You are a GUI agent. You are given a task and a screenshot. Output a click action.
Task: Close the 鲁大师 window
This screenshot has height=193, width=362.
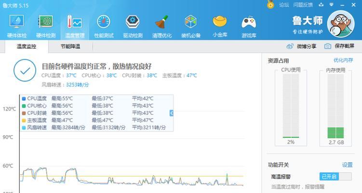pyautogui.click(x=353, y=5)
